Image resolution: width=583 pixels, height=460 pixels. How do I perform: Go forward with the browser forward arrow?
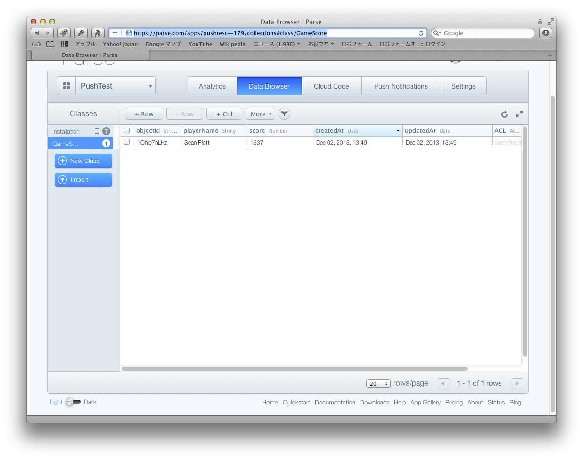click(48, 33)
